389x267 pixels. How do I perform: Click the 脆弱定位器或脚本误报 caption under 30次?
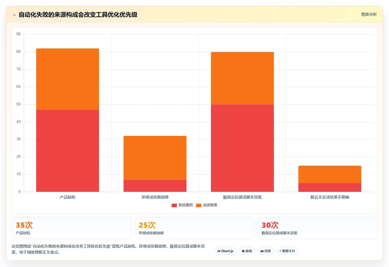[x=279, y=233]
